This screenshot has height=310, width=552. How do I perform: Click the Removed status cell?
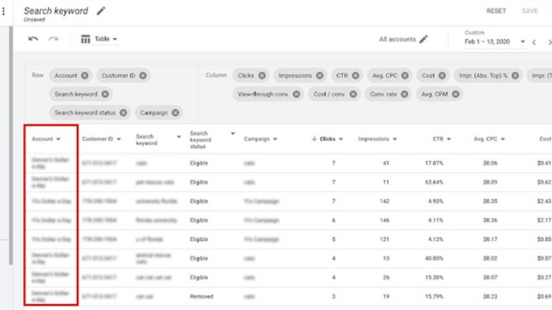[x=201, y=296]
